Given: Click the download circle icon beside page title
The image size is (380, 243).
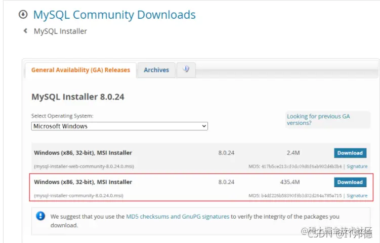Looking at the screenshot, I should (x=23, y=14).
